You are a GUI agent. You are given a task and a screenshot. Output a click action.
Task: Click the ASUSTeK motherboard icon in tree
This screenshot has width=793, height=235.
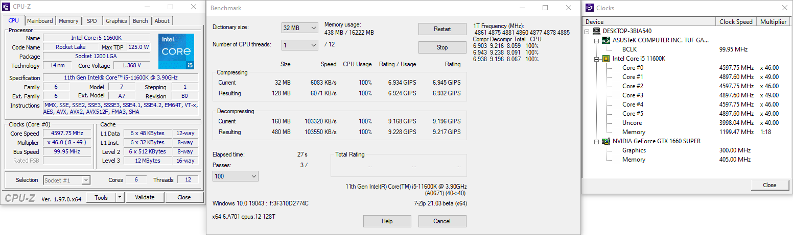click(x=606, y=40)
